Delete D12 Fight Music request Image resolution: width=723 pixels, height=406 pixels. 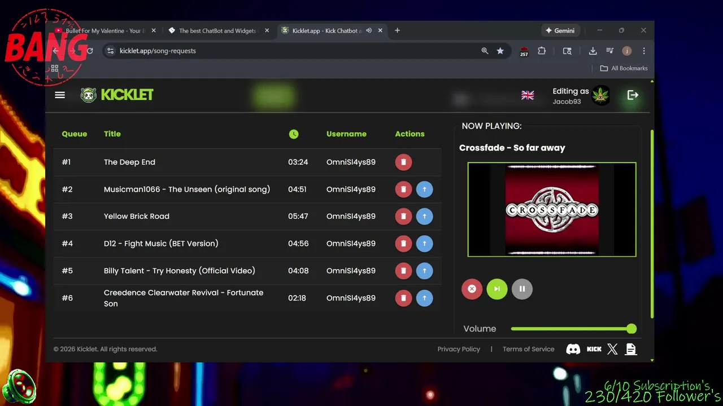[x=403, y=244]
